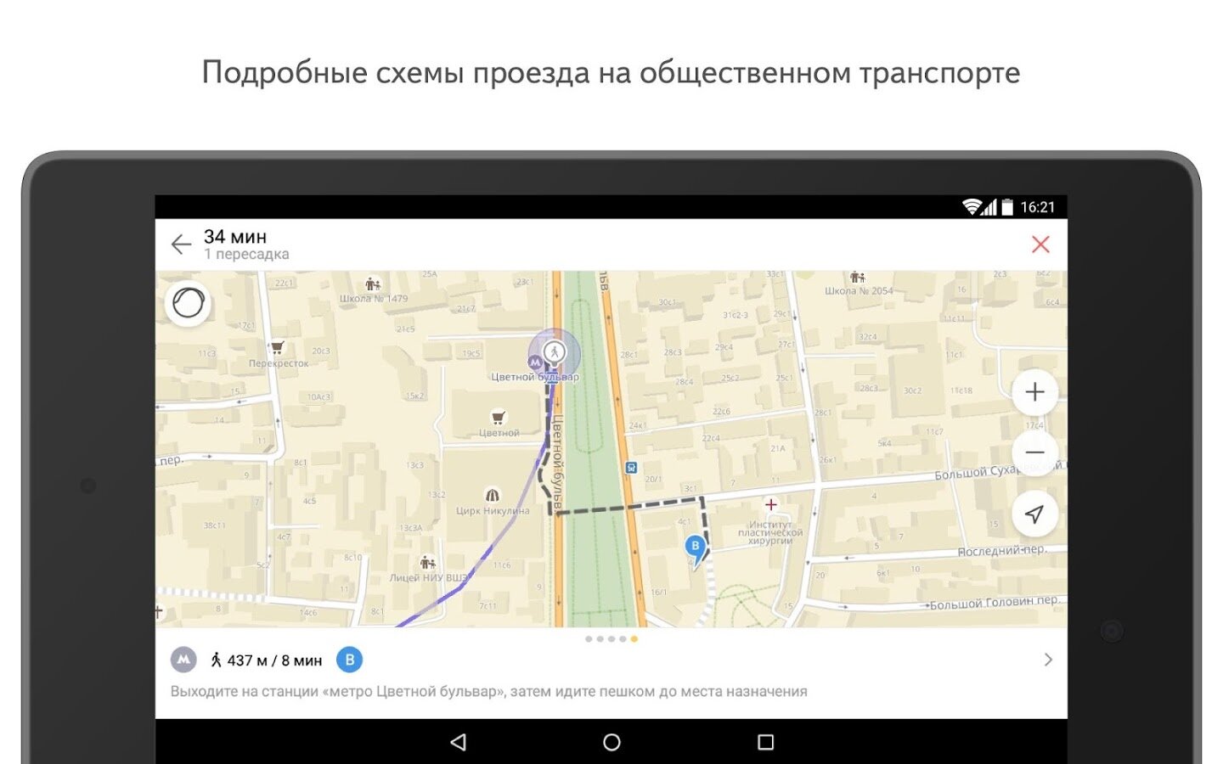Tap the grey metro icon in step panel
The height and width of the screenshot is (764, 1223).
pyautogui.click(x=183, y=660)
